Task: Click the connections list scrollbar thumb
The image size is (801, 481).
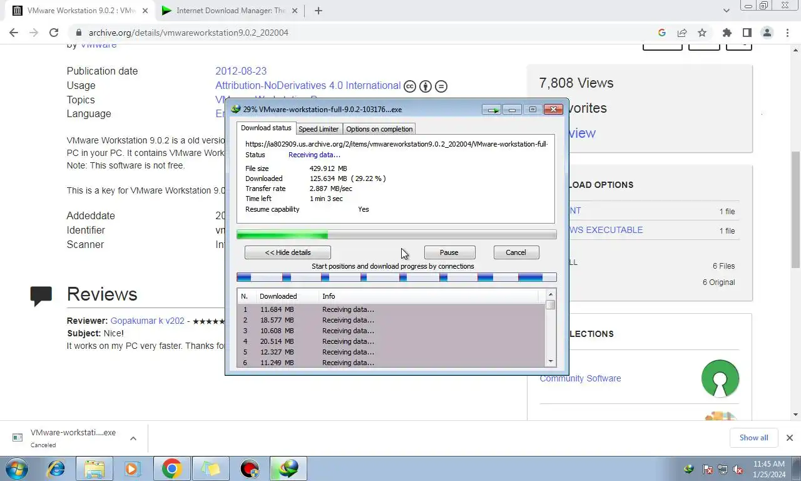Action: (551, 305)
